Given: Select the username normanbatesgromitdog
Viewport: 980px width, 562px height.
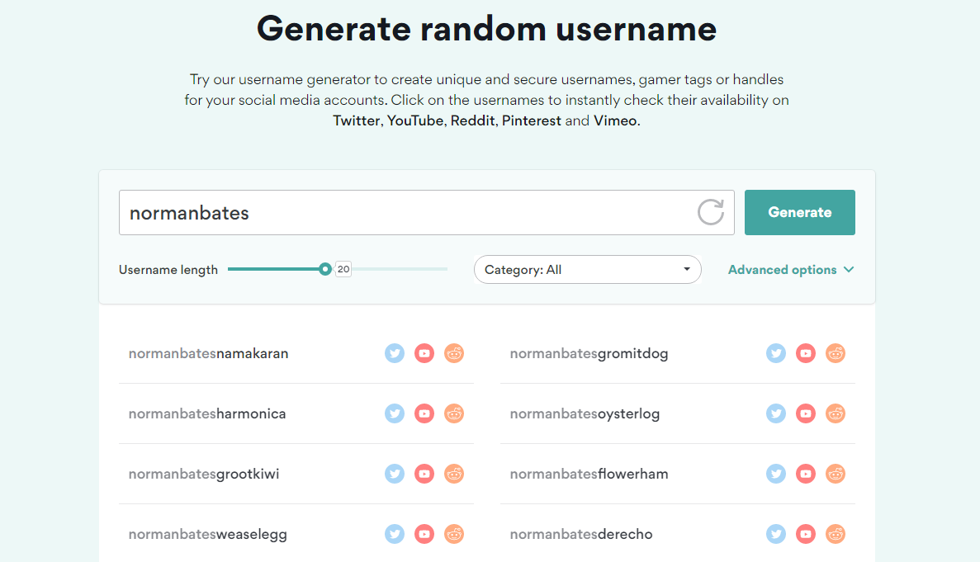Looking at the screenshot, I should pos(589,353).
